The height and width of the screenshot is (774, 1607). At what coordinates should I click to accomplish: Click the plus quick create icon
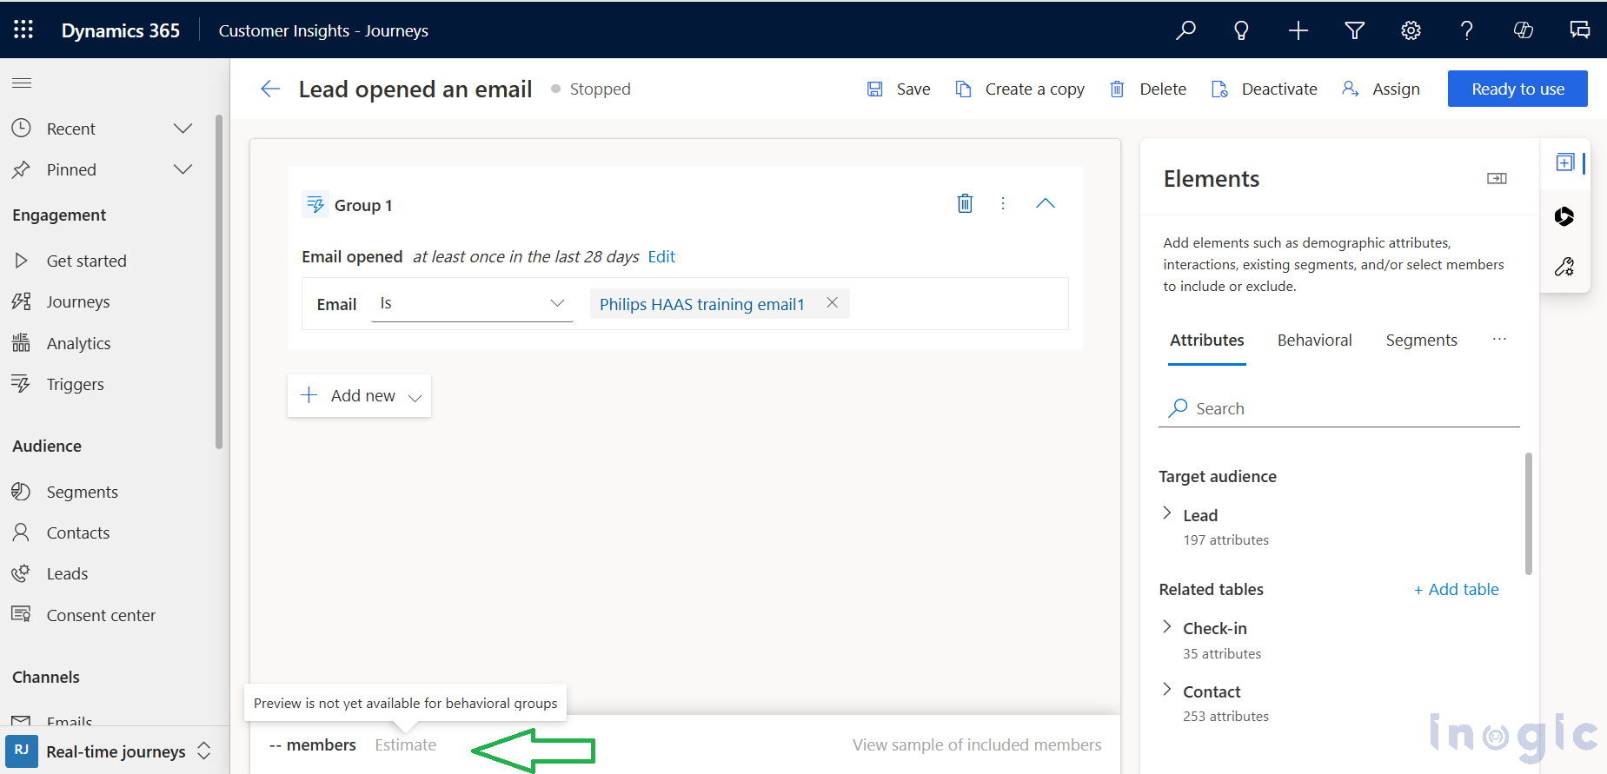pyautogui.click(x=1298, y=30)
